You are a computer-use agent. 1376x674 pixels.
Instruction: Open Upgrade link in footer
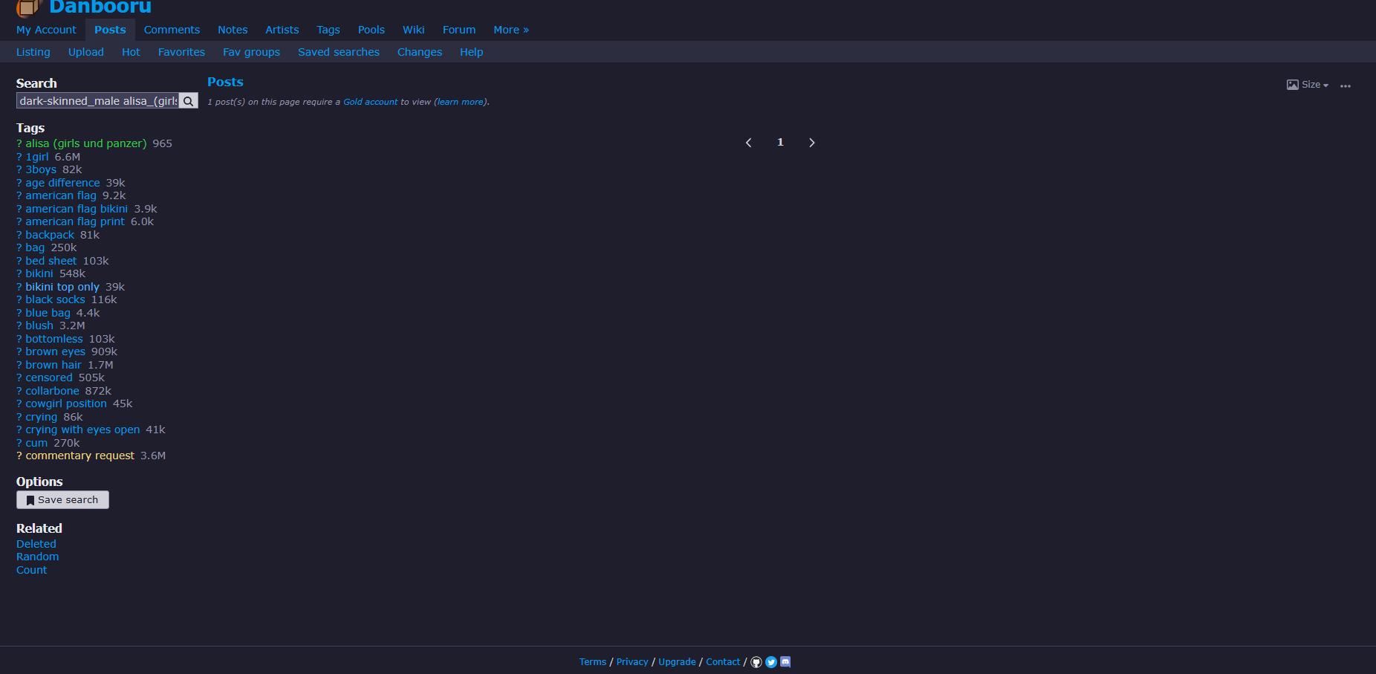[677, 662]
